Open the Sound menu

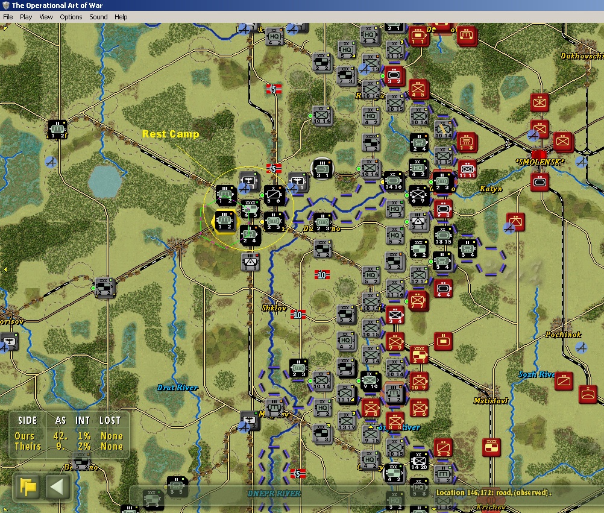(98, 17)
